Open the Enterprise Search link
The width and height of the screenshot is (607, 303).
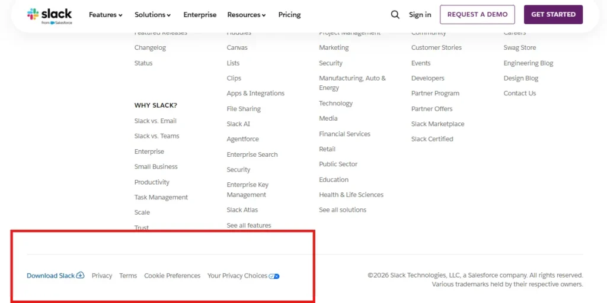point(252,154)
